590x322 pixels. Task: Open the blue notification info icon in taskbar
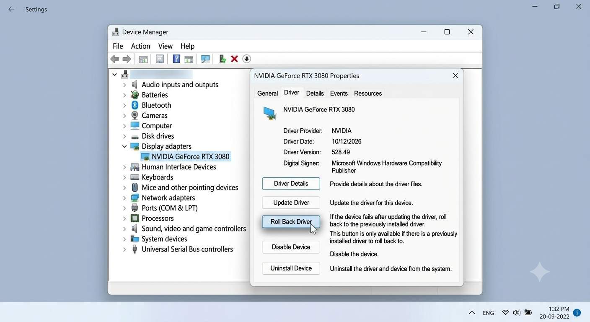pos(577,313)
